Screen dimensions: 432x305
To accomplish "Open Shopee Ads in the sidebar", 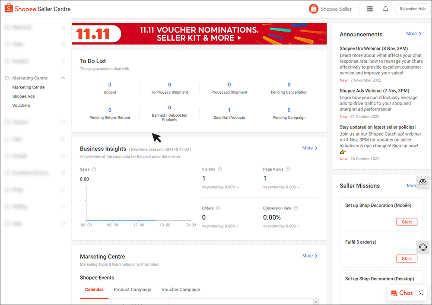I will (23, 96).
